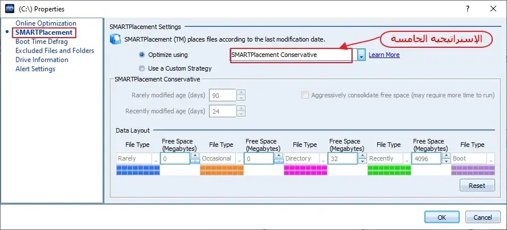507x230 pixels.
Task: Decrease the 32 megabytes free space value
Action: [x=362, y=161]
